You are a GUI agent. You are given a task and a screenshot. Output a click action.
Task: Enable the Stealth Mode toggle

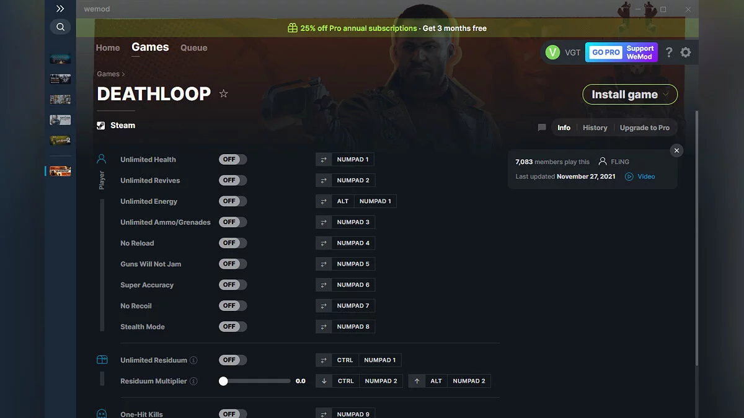232,326
